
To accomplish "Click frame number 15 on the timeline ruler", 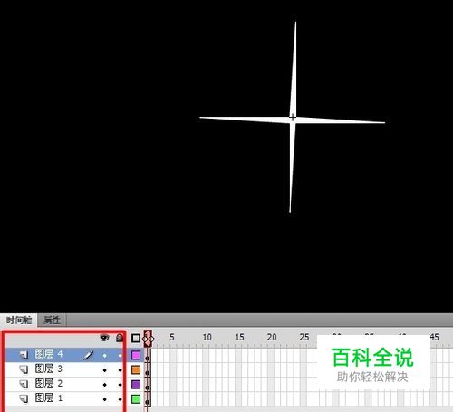I will coord(239,337).
